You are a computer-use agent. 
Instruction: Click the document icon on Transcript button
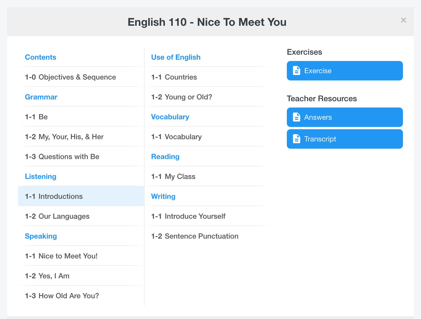tap(297, 139)
